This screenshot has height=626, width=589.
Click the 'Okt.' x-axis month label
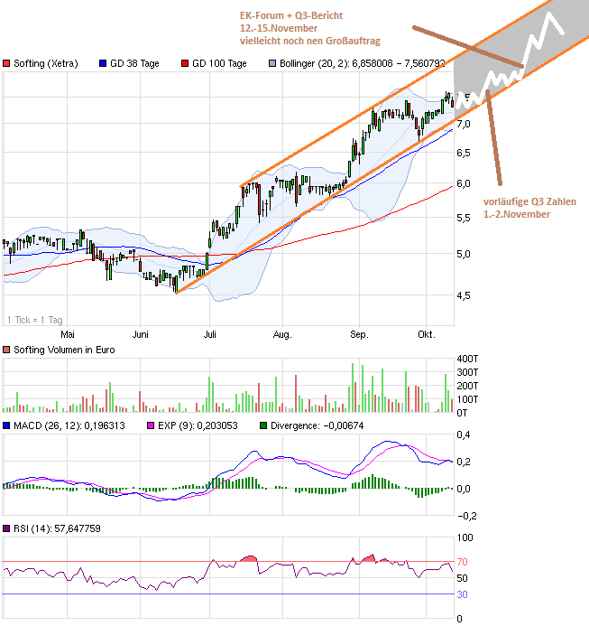tap(427, 334)
